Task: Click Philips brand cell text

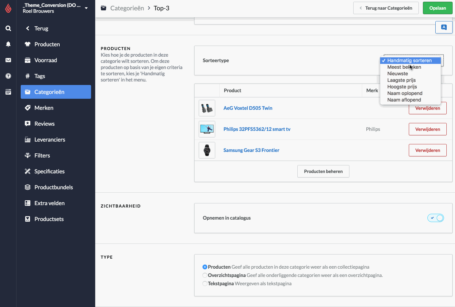Action: click(373, 129)
